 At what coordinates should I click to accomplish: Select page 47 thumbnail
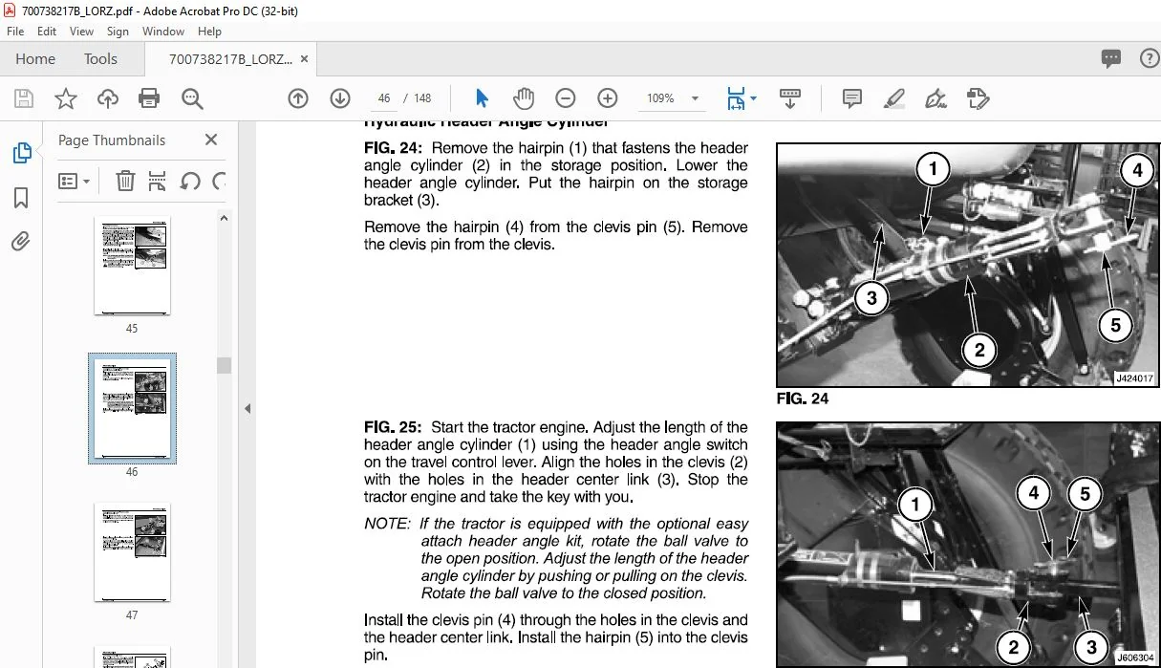(132, 552)
